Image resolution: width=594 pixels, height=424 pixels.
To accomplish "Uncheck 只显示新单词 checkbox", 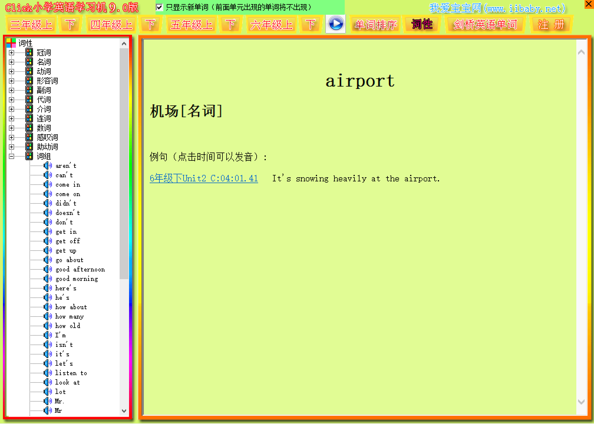I will (x=159, y=7).
